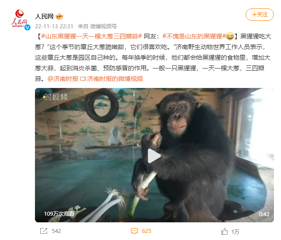Open hashtag #山东黑猩猩一天一棵大葱三四瓣蒜#
Image resolution: width=281 pixels, height=240 pixels.
point(92,36)
